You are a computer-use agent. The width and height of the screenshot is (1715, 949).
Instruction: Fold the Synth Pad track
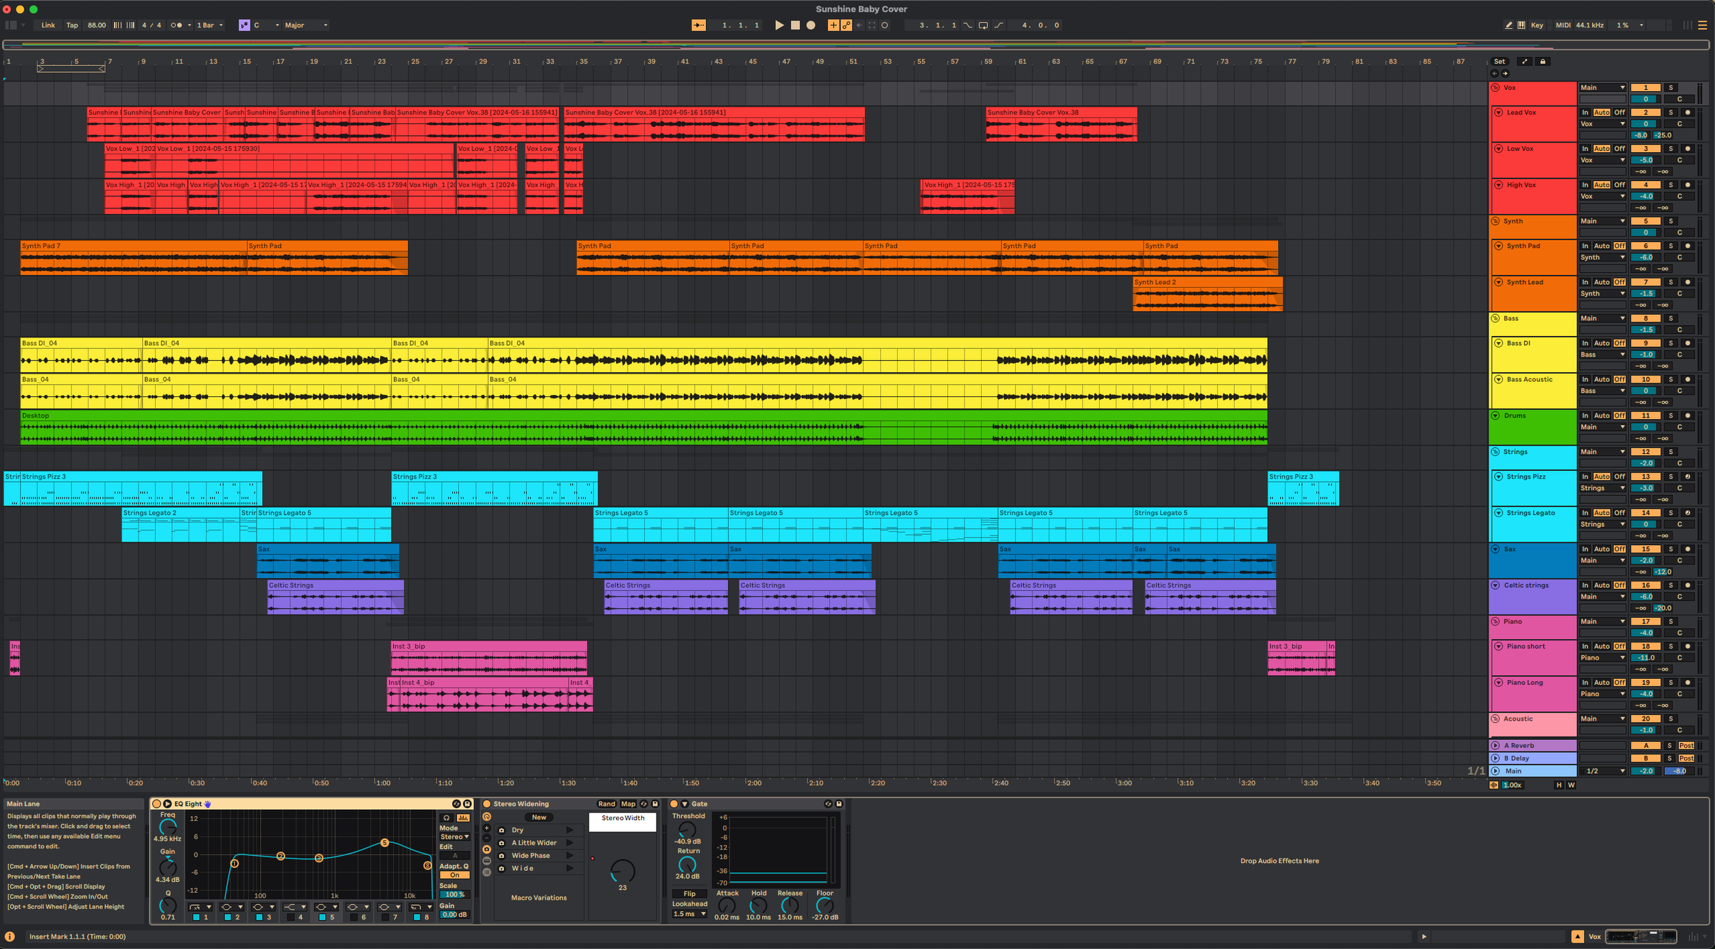click(1498, 246)
